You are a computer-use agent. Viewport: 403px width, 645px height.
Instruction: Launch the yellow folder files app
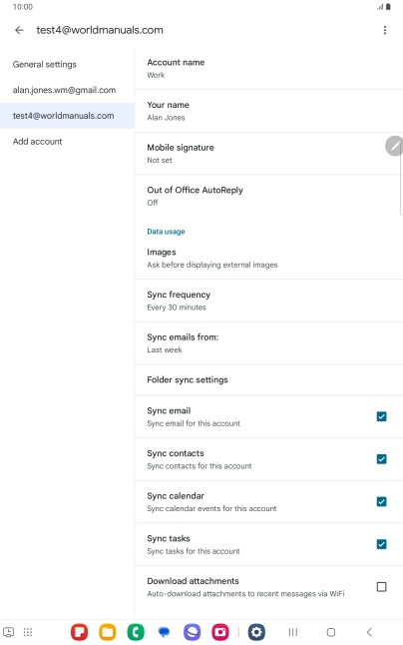108,632
